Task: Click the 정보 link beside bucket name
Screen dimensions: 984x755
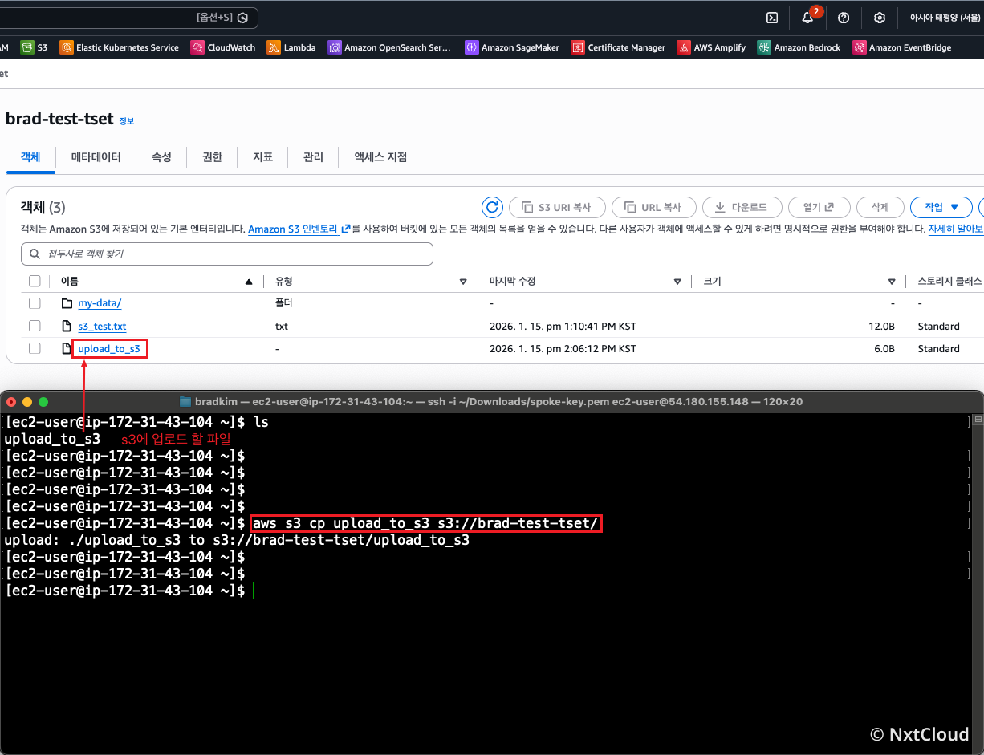Action: (x=127, y=121)
